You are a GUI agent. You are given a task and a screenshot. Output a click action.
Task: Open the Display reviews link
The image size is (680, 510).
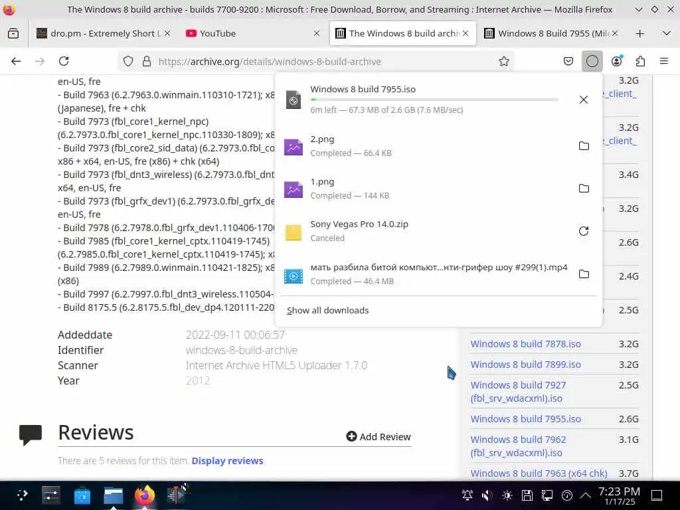point(227,461)
